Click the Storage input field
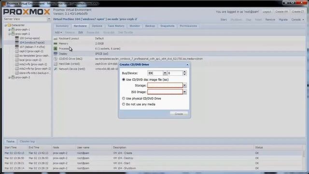The image size is (309, 174). pos(165,85)
